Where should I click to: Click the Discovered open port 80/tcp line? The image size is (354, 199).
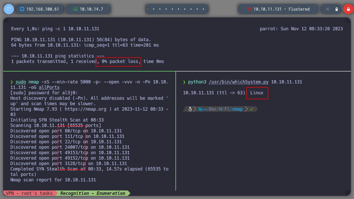pyautogui.click(x=66, y=131)
